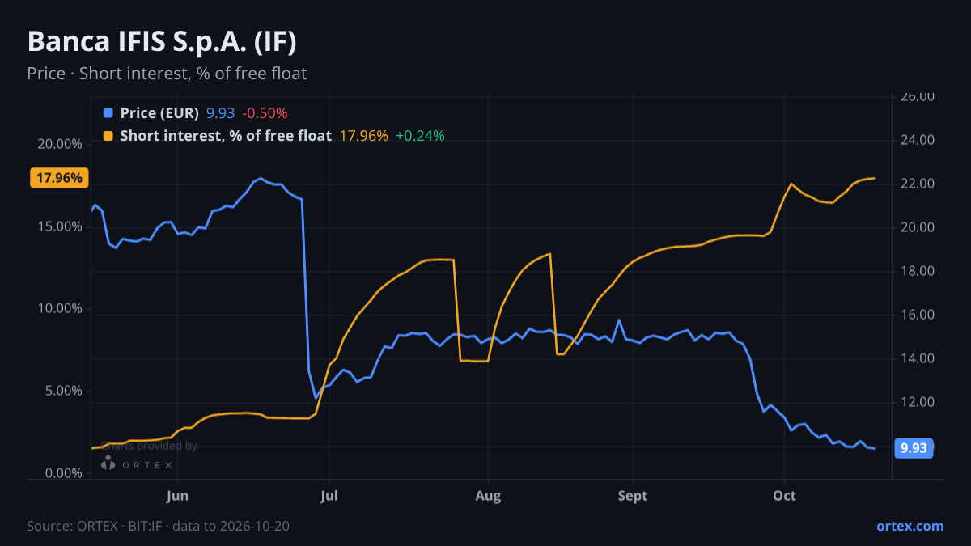
Task: Click the 16.00 right axis label
Action: (918, 315)
